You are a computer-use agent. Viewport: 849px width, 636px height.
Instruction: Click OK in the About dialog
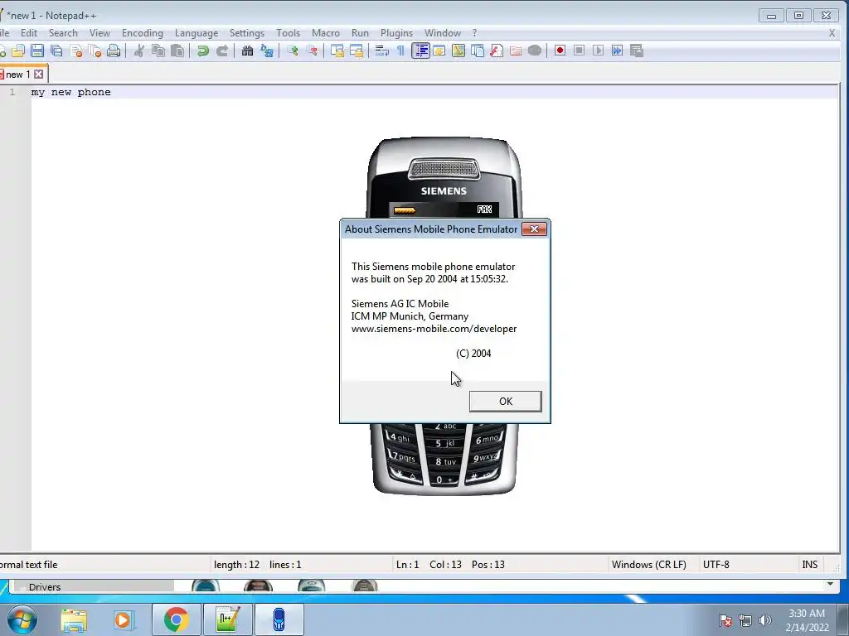coord(505,402)
